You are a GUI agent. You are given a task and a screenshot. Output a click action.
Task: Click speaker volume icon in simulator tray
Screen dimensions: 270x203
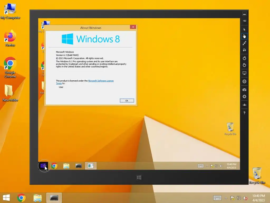pos(221,166)
